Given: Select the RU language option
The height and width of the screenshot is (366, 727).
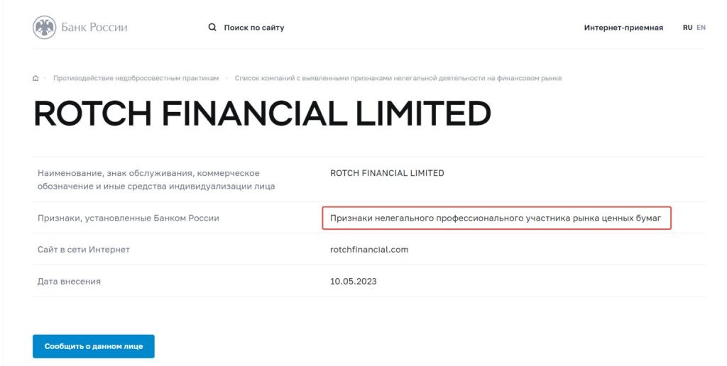Looking at the screenshot, I should pyautogui.click(x=687, y=28).
